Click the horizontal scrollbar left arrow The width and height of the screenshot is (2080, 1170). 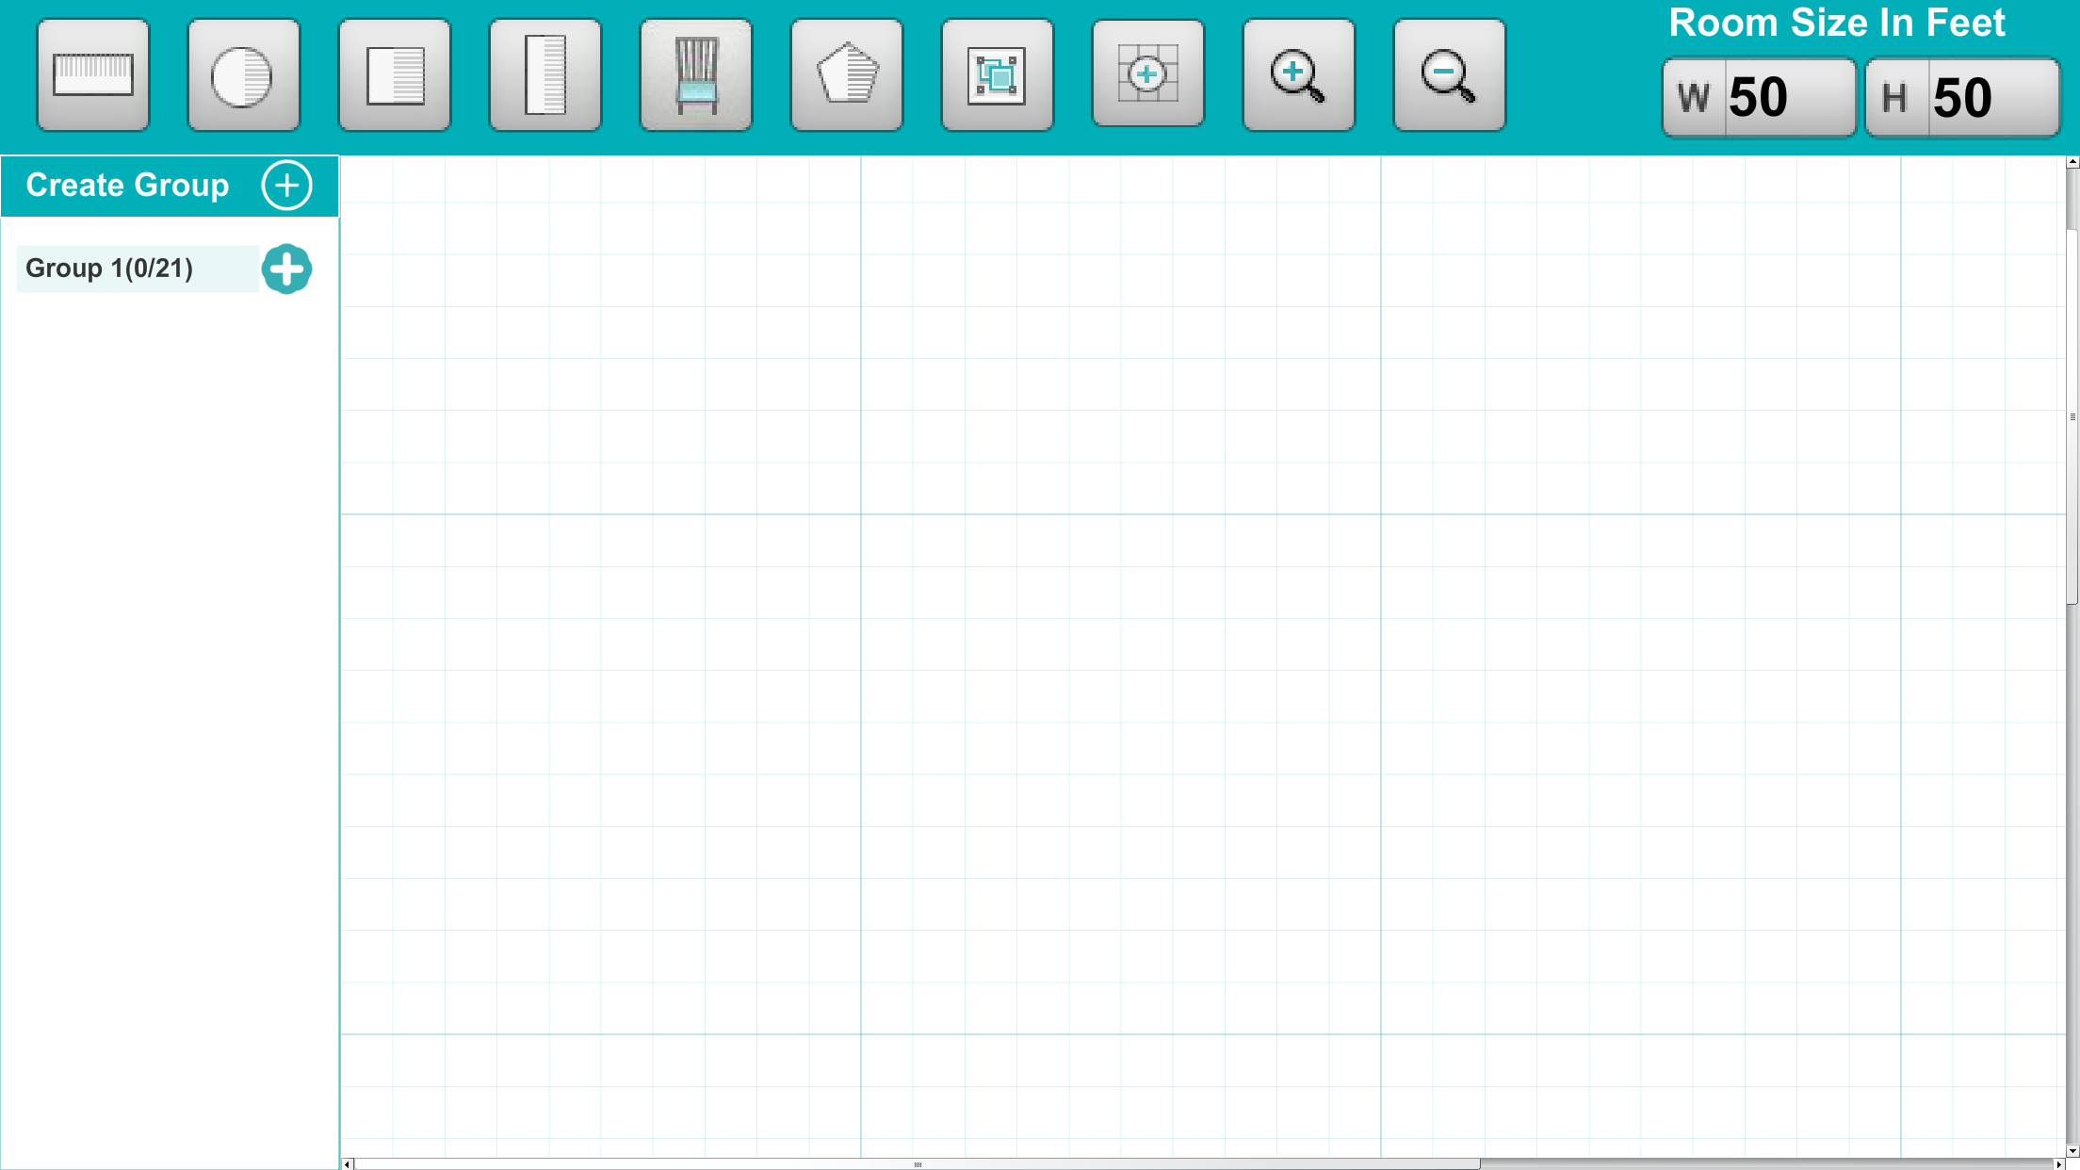point(348,1164)
